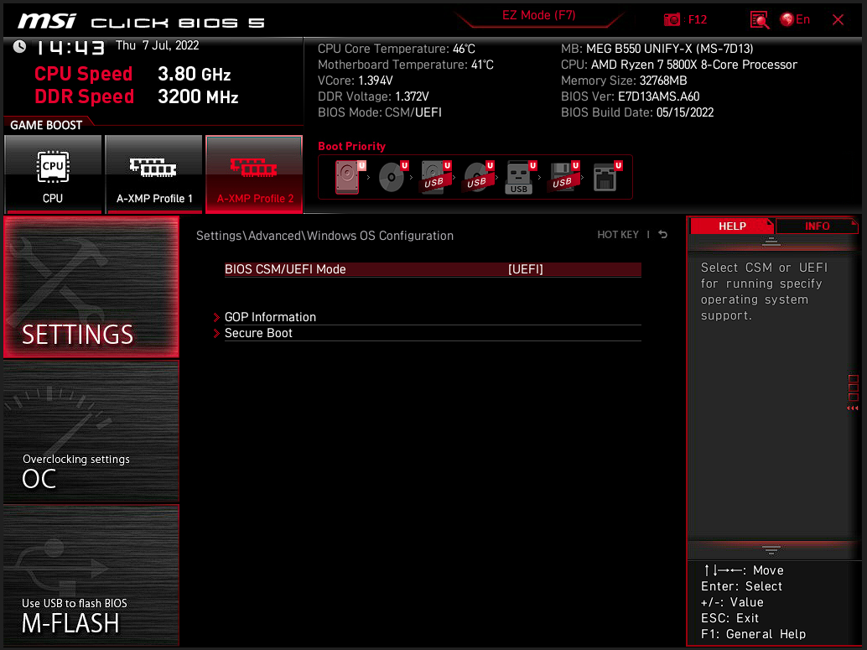This screenshot has height=650, width=867.
Task: Click the VCore 1.394V reading
Action: (x=355, y=81)
